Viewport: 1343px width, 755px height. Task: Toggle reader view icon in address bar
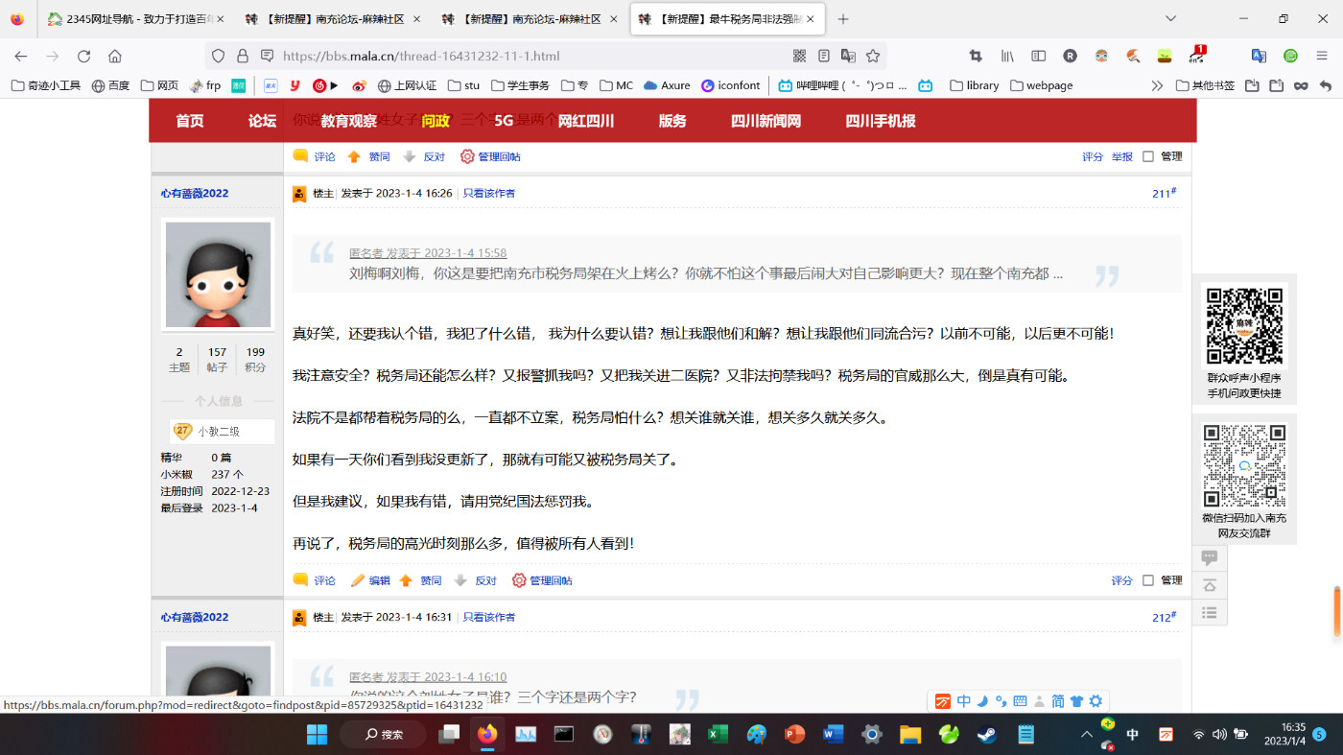(824, 56)
